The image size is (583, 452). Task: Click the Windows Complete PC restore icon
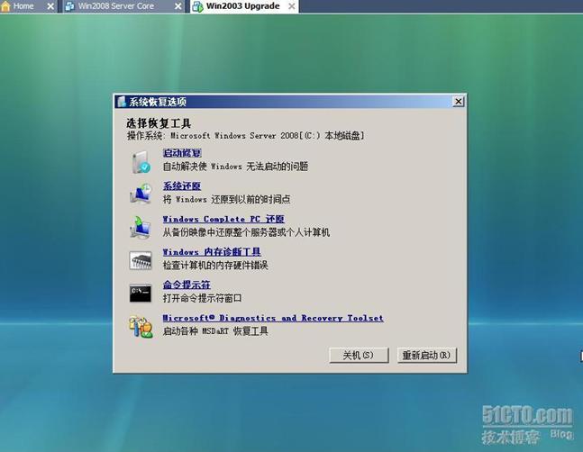[141, 226]
